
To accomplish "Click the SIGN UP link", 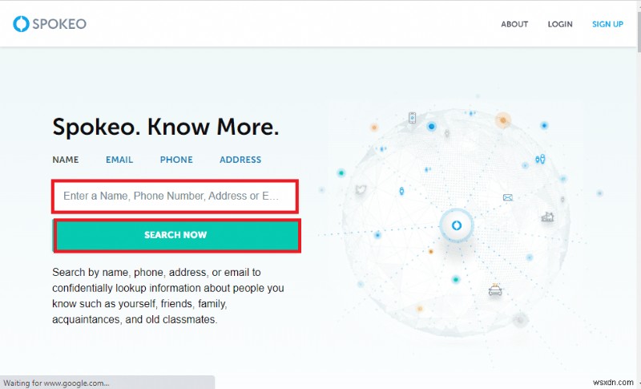I will point(607,24).
